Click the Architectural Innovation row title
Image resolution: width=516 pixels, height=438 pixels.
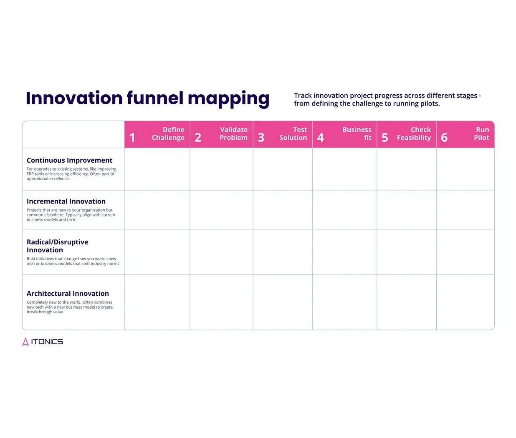click(68, 294)
